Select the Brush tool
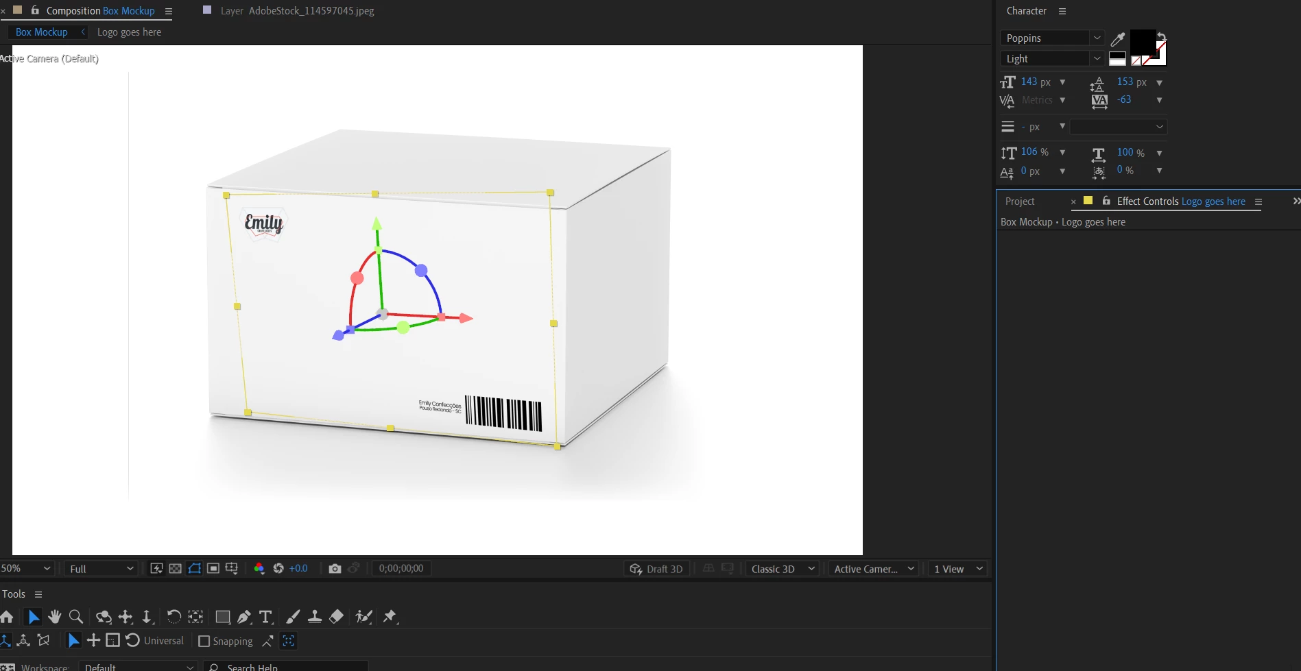Image resolution: width=1301 pixels, height=671 pixels. 293,617
